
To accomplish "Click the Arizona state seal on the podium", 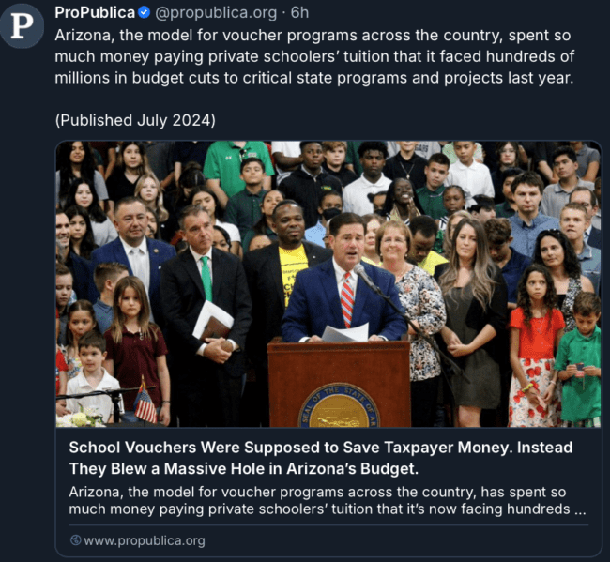I will coord(339,405).
